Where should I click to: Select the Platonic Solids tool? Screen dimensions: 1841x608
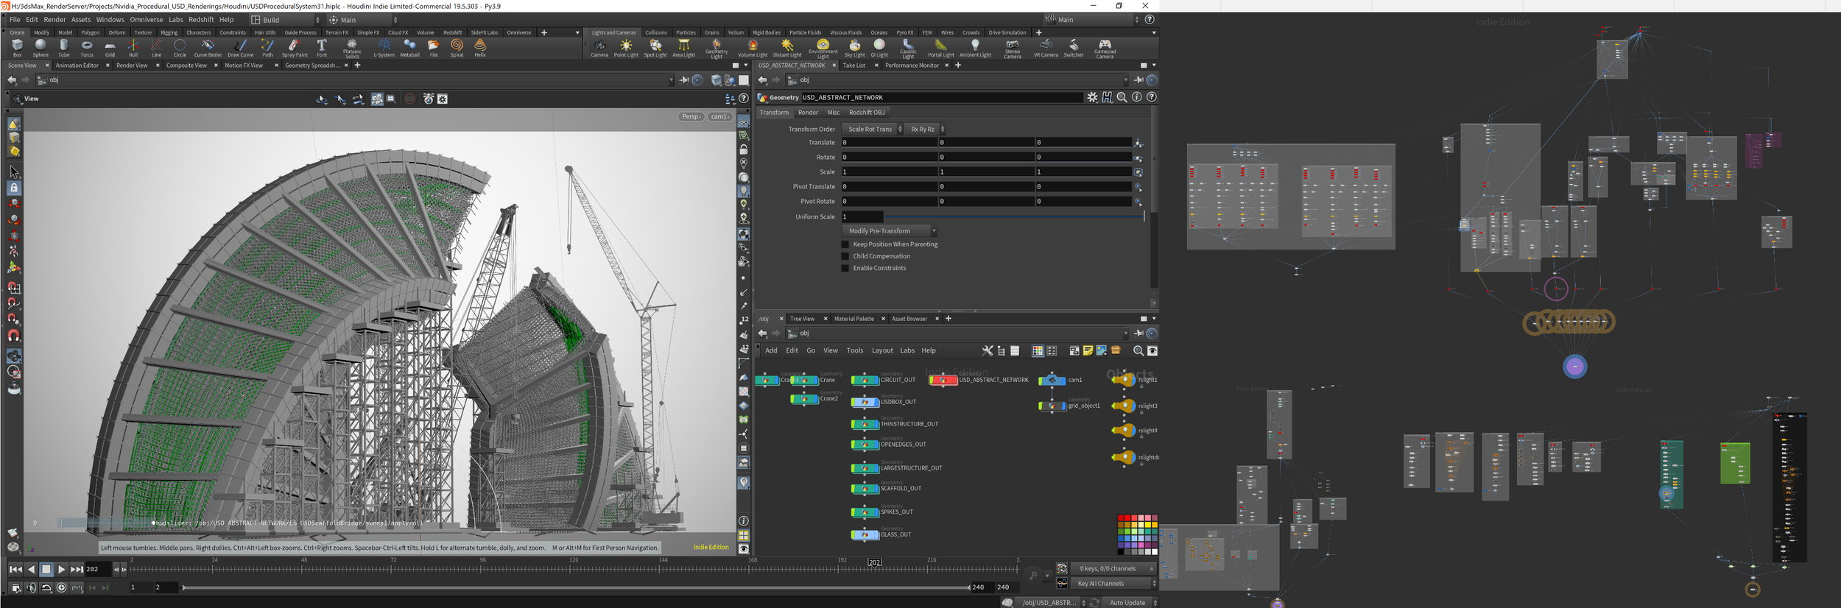coord(352,49)
